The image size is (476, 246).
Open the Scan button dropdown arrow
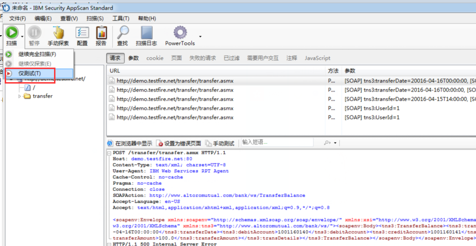pos(22,37)
